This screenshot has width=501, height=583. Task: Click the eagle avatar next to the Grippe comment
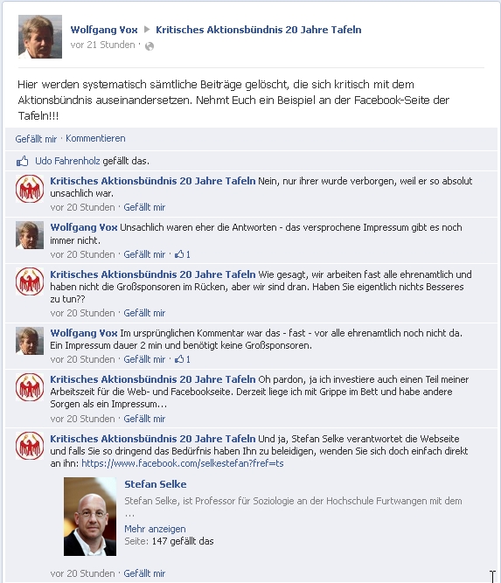pos(30,387)
